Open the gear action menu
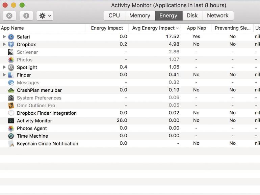 tap(45, 16)
